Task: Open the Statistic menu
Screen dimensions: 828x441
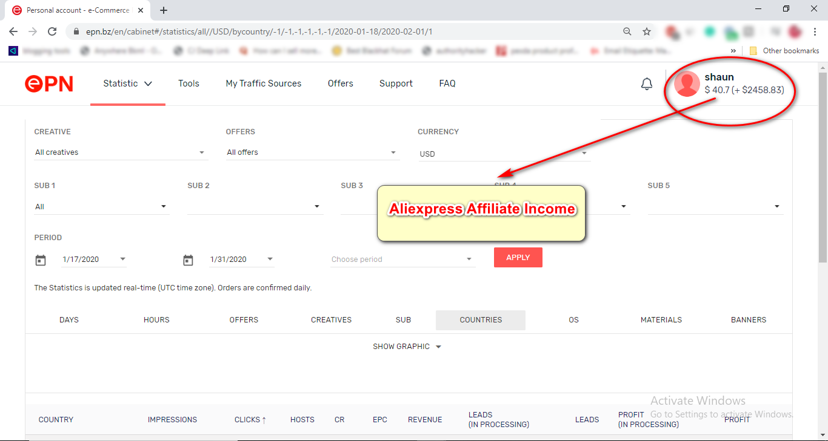Action: pyautogui.click(x=127, y=83)
